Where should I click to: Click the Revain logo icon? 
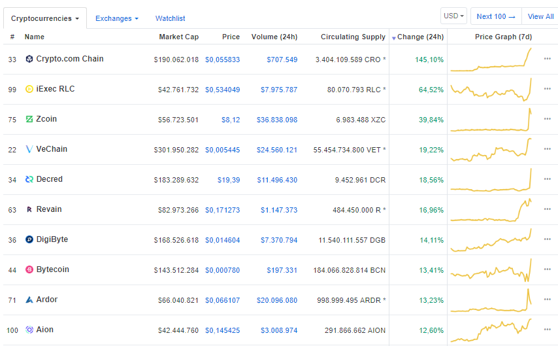(x=29, y=209)
